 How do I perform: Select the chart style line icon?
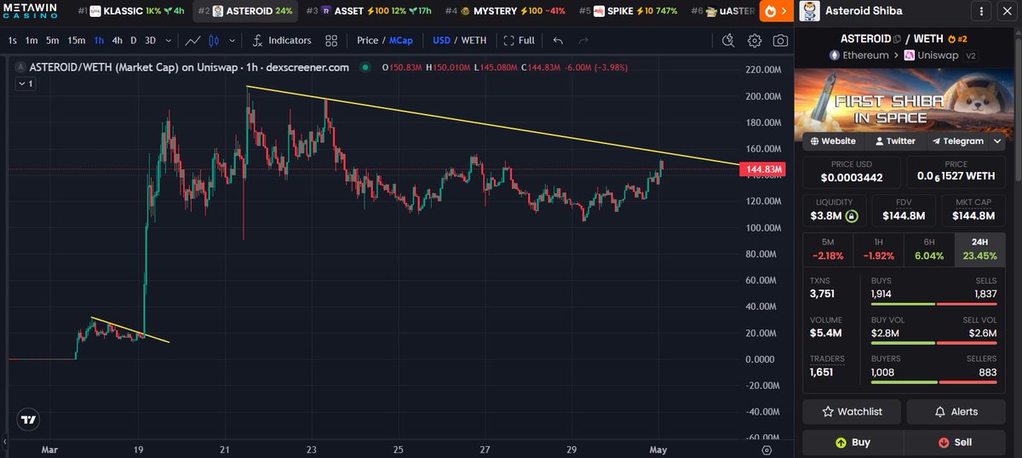coord(193,40)
